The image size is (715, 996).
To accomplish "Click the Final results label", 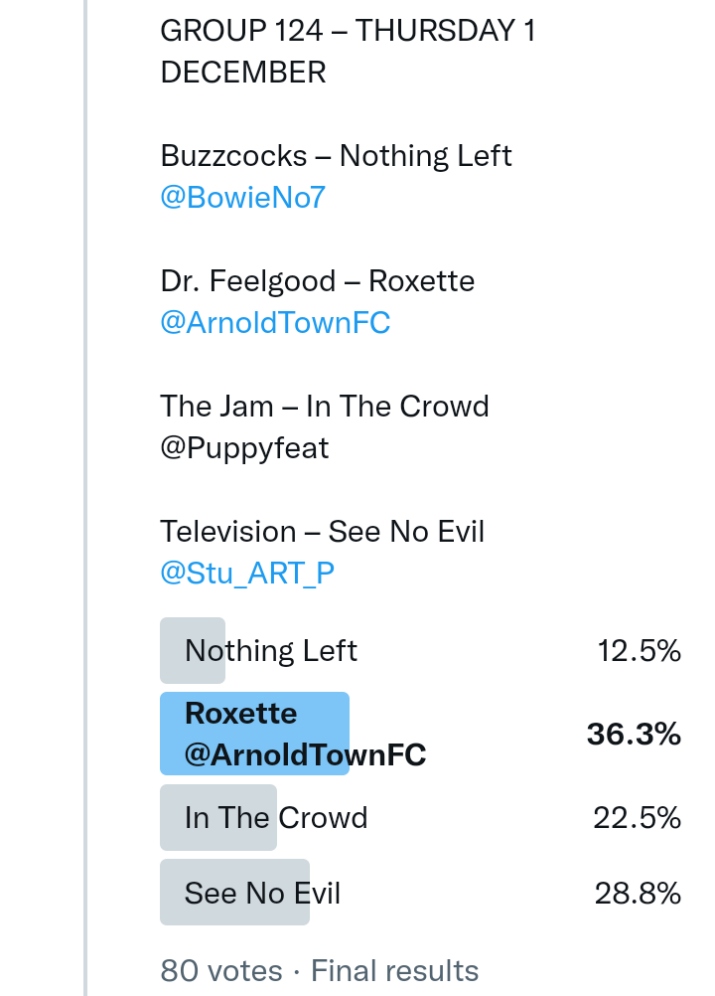I will pyautogui.click(x=395, y=970).
